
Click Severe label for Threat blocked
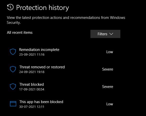coord(108,87)
